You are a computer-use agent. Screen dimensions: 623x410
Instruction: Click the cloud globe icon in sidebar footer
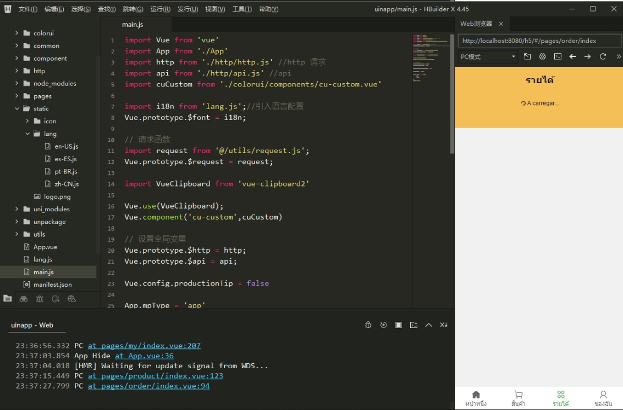pos(71,299)
